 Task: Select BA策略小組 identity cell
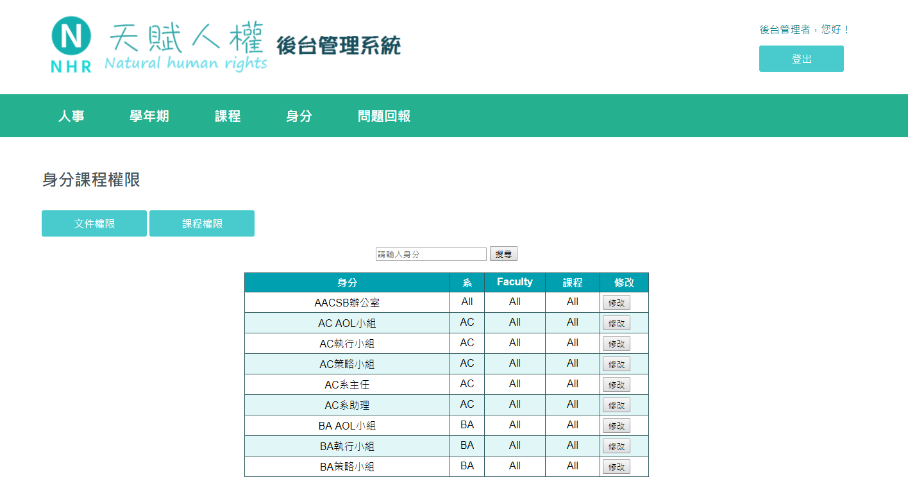tap(347, 467)
